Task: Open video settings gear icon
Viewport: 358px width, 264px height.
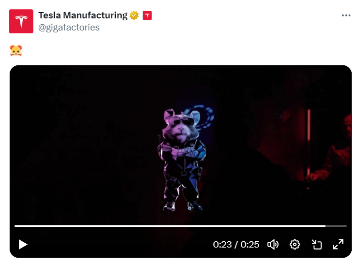Action: (x=295, y=245)
